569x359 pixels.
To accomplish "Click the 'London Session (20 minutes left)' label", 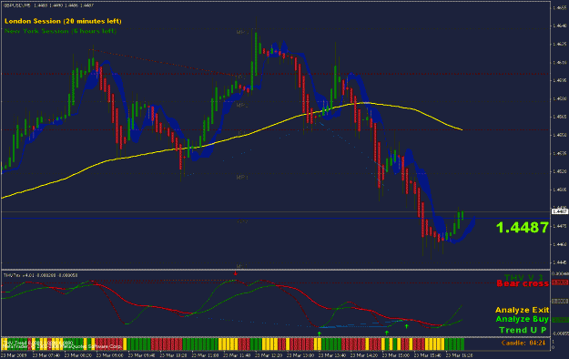I will click(x=63, y=21).
